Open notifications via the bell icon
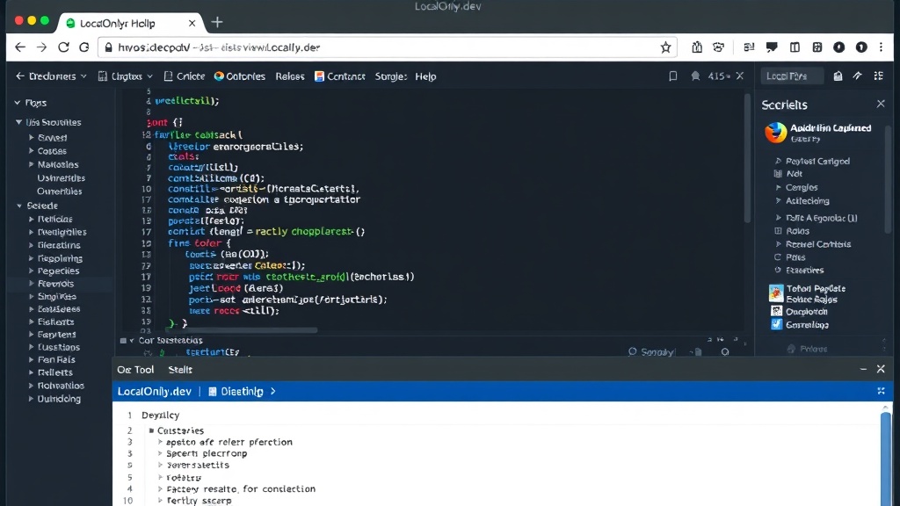Screen dimensions: 900x506 click(695, 76)
